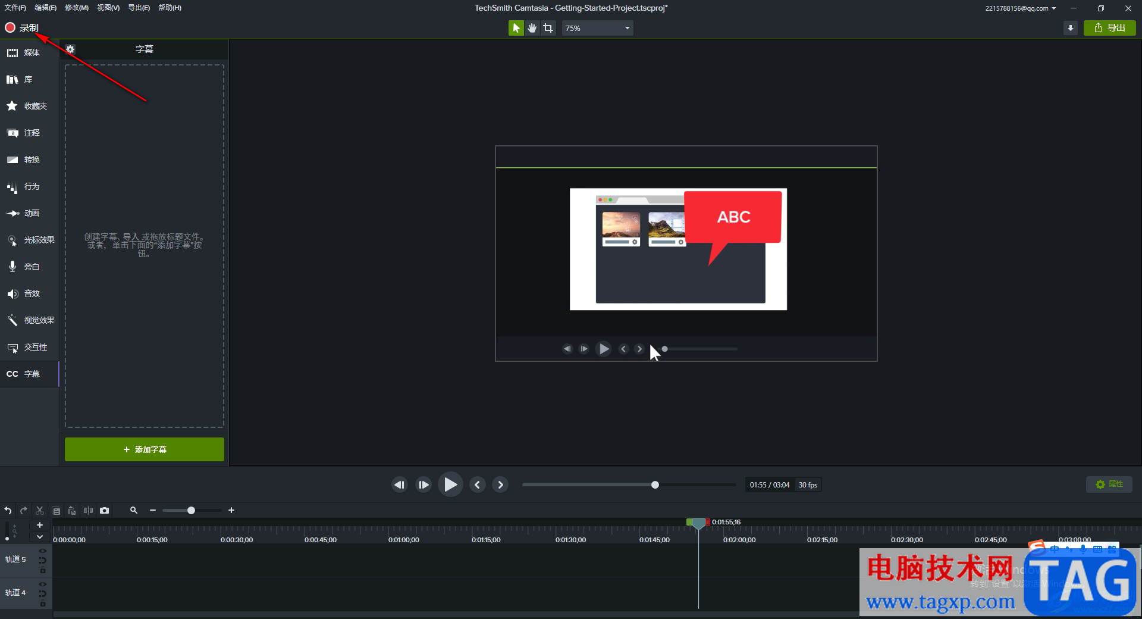Screen dimensions: 1142x619
Task: Open the 交互性 interactivity tab
Action: click(x=30, y=348)
